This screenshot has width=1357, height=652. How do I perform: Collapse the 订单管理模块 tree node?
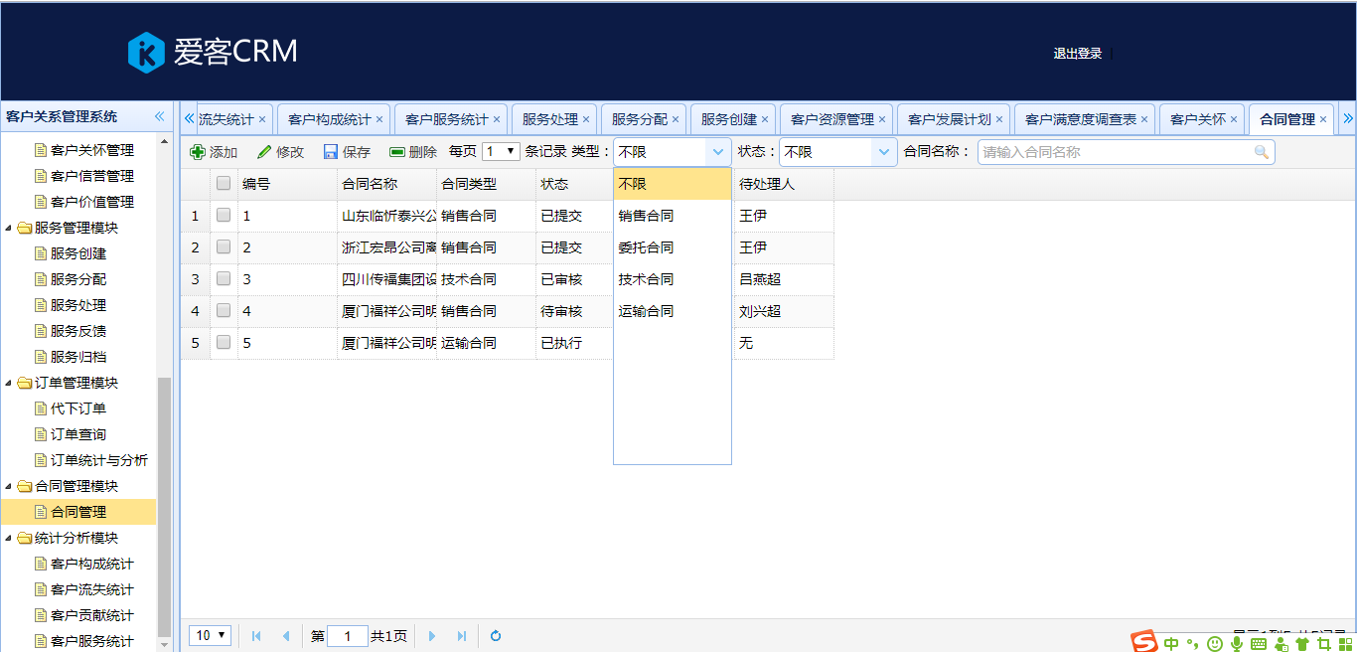[x=10, y=383]
